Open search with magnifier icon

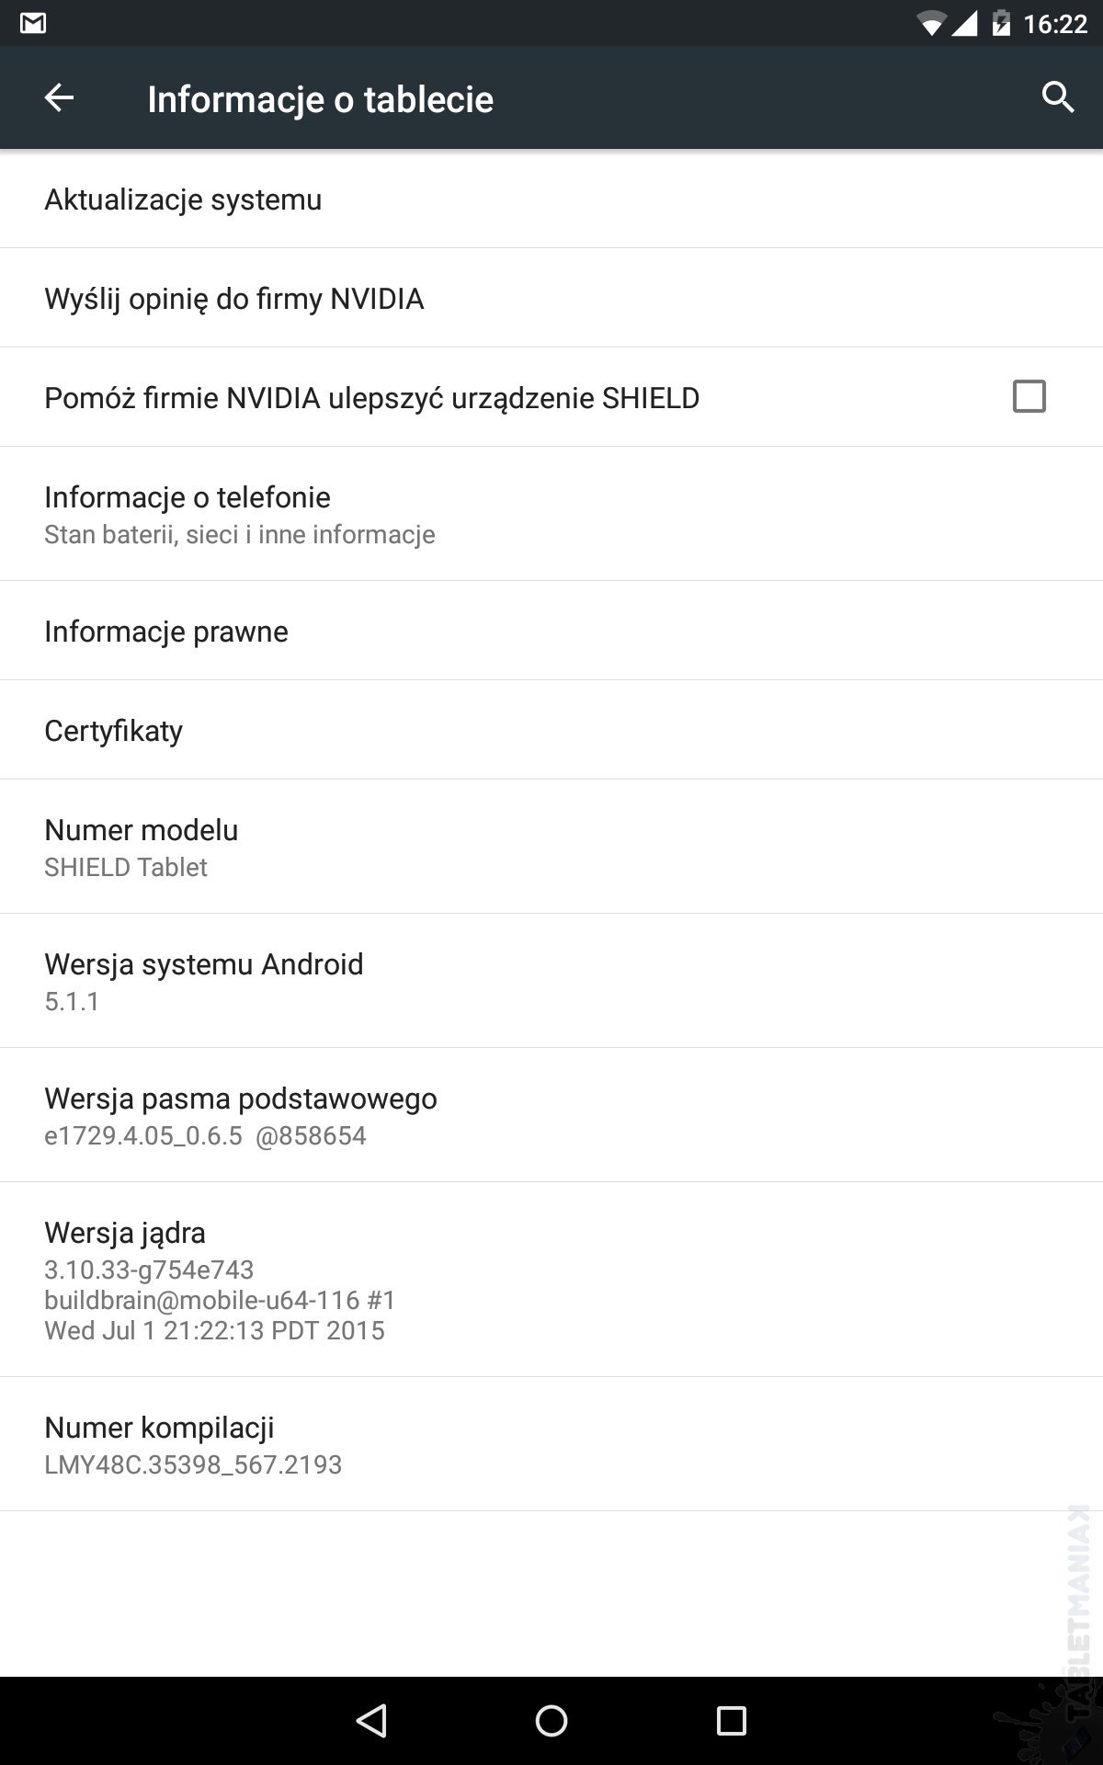(x=1058, y=97)
